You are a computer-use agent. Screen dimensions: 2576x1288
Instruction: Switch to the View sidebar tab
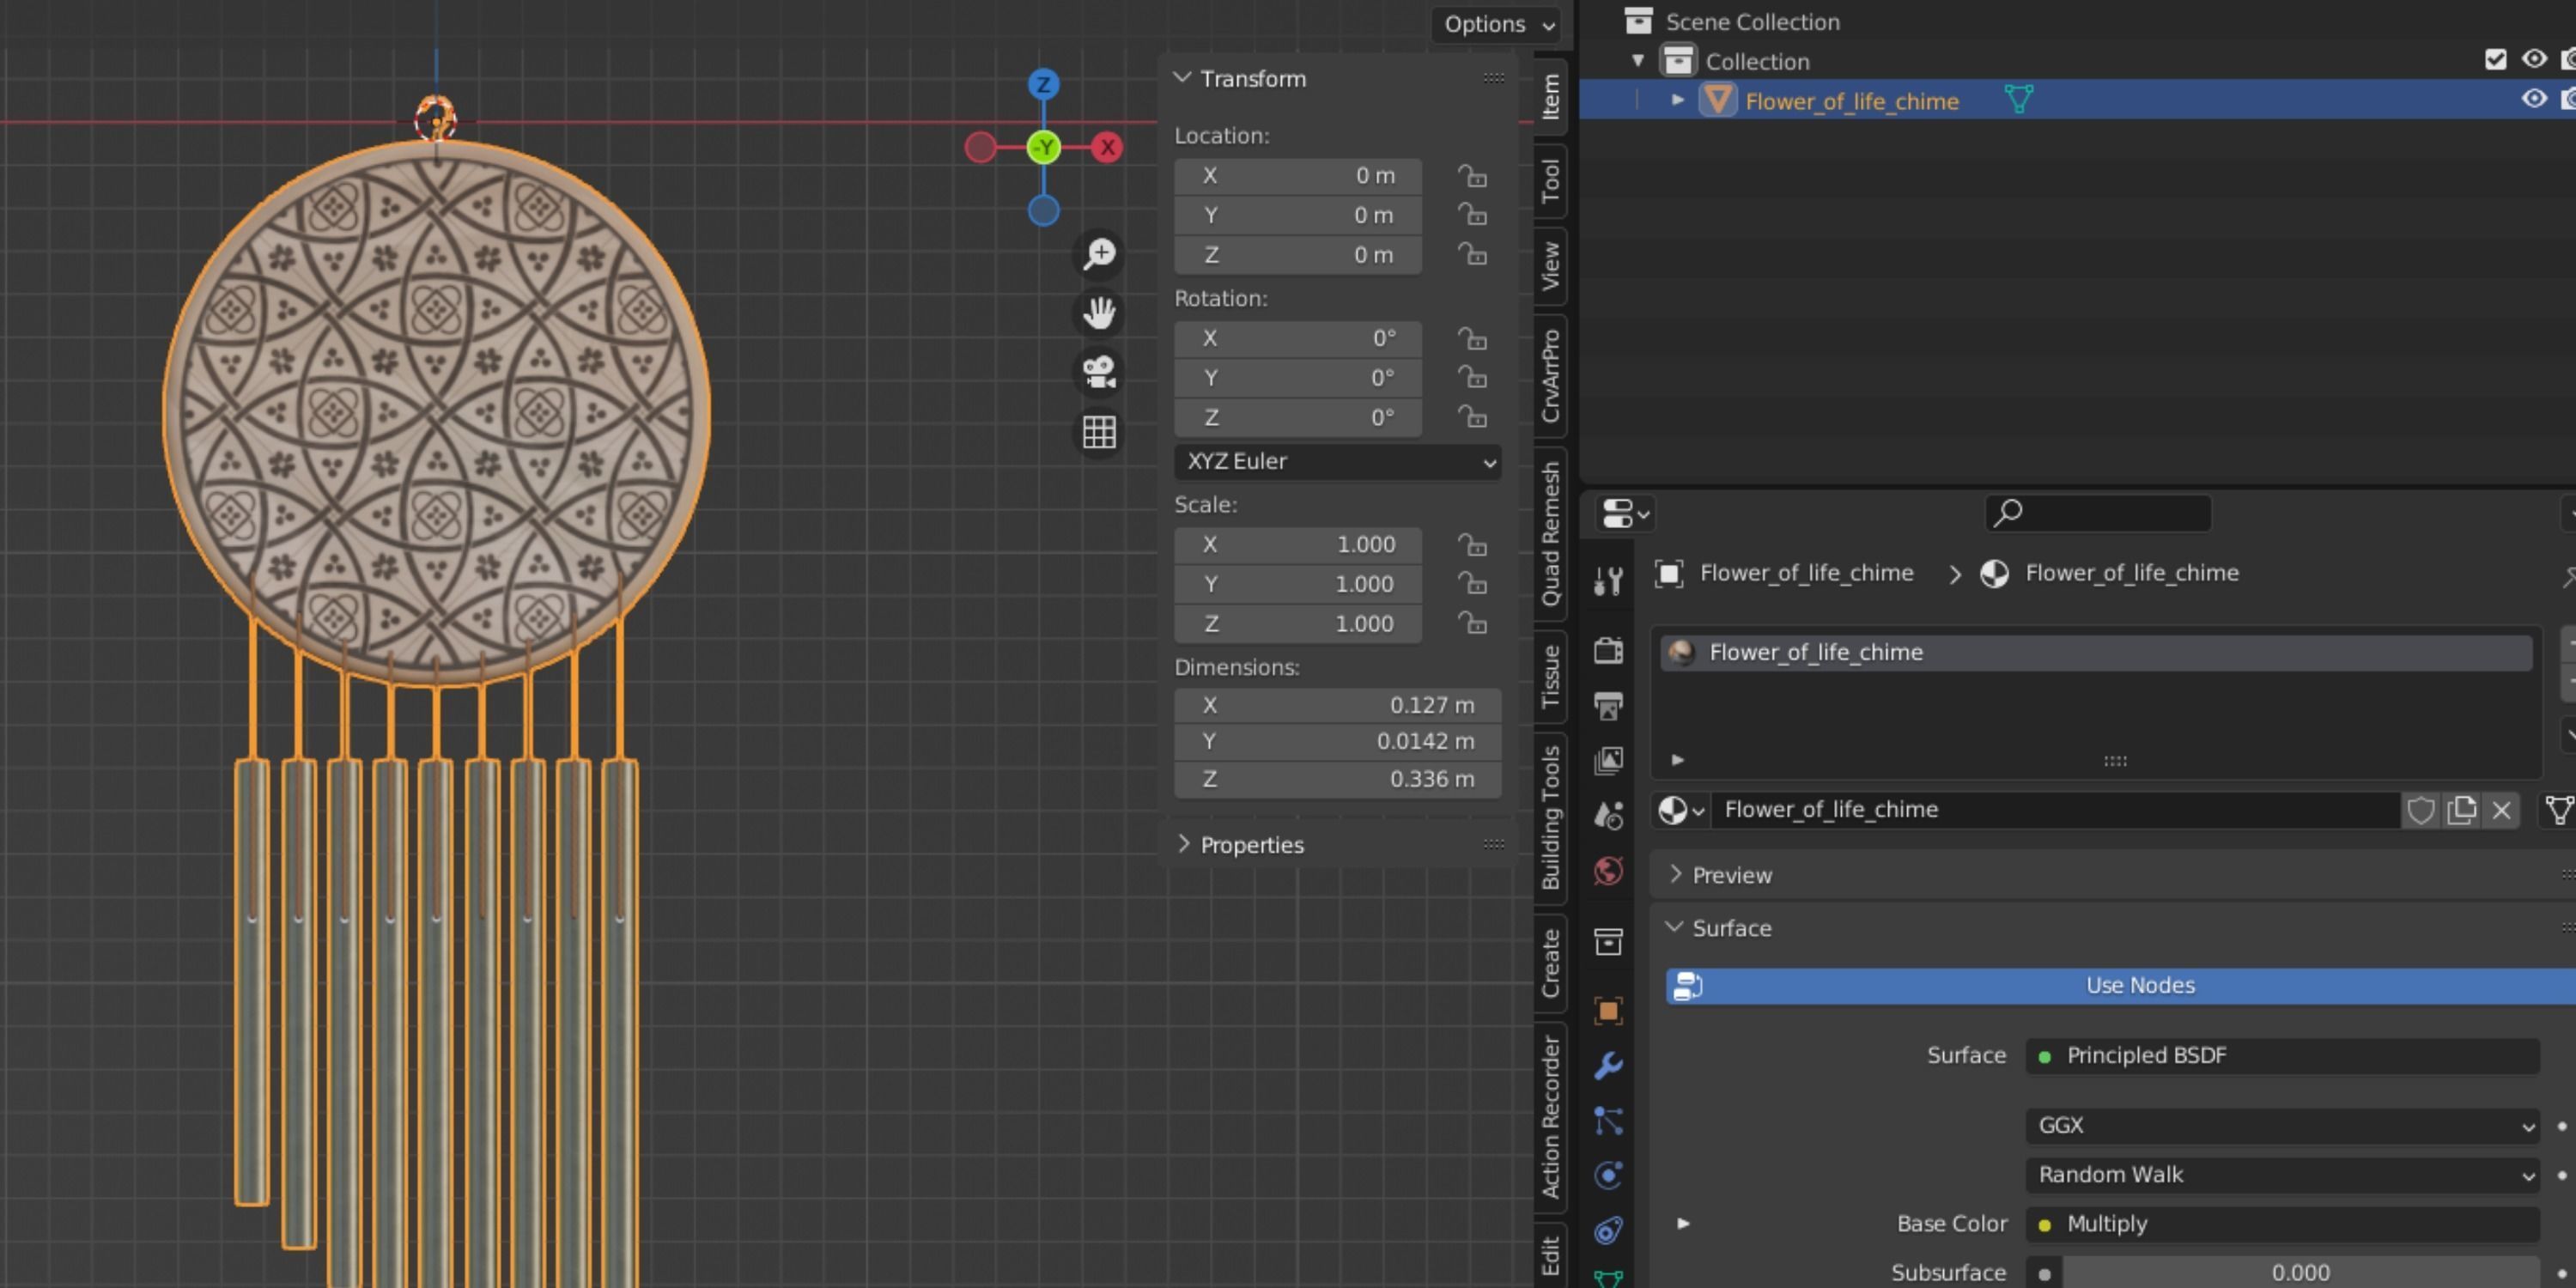1550,266
